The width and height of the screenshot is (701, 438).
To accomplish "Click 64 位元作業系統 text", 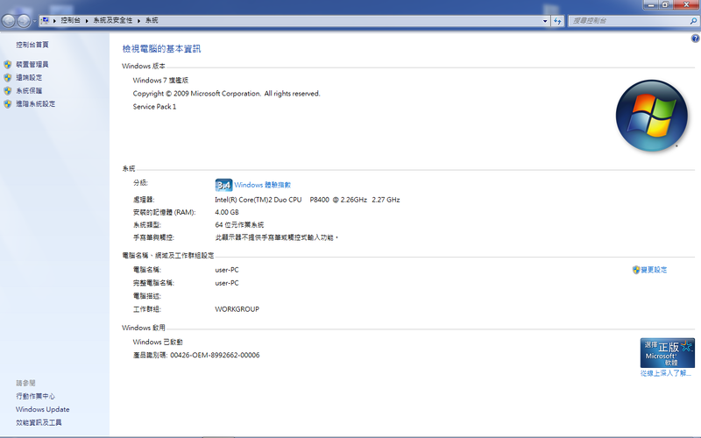I will pos(239,224).
